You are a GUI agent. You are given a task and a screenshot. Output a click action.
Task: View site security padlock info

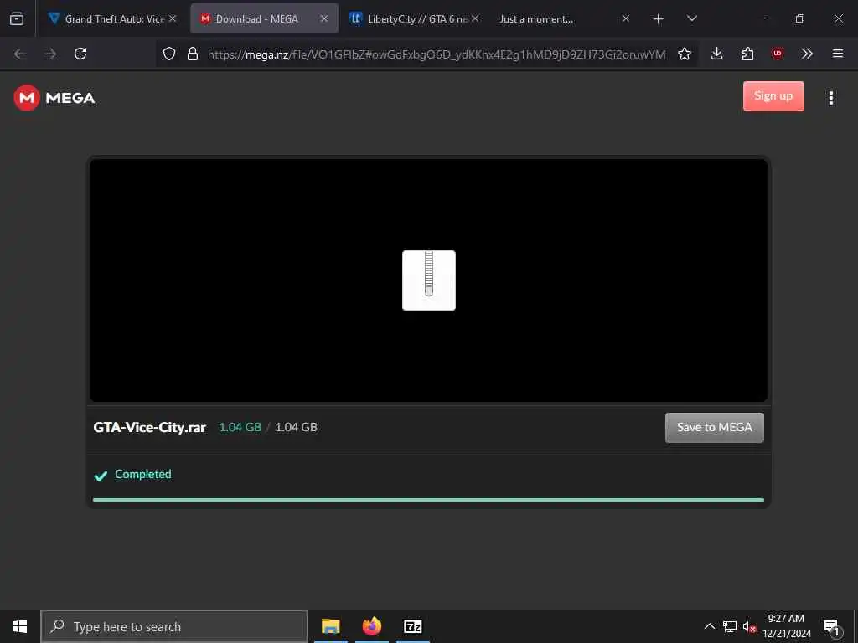pyautogui.click(x=193, y=54)
